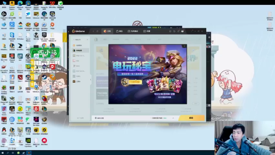Close the 2022 promotional popup banner
Viewport: 275px width, 155px height.
point(184,46)
